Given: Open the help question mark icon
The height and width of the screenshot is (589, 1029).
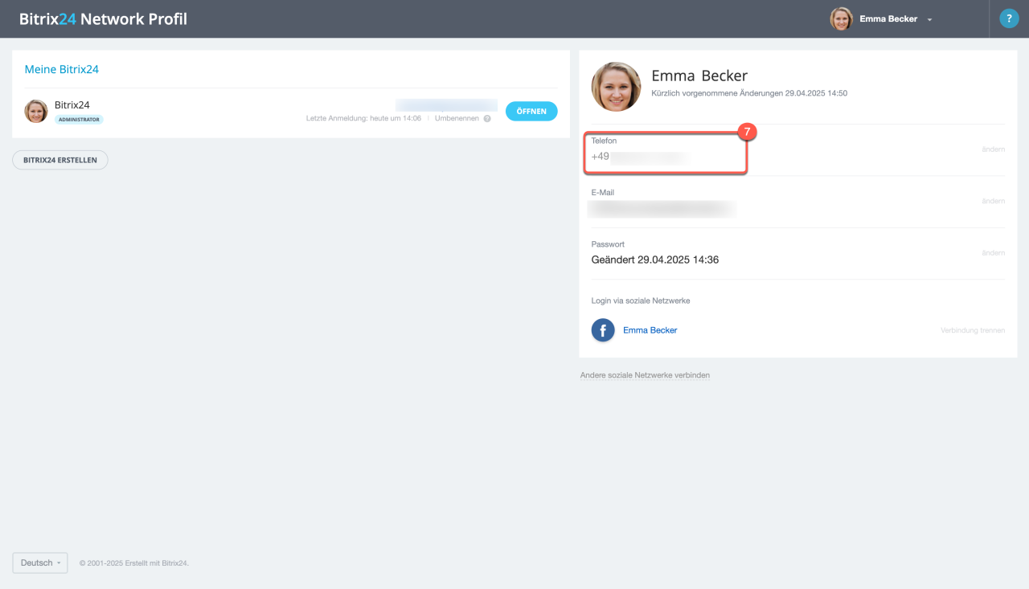Looking at the screenshot, I should coord(1009,18).
